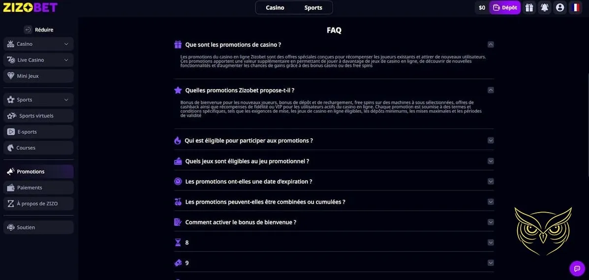Click the Réduire sidebar collapse icon
The image size is (589, 280).
[x=28, y=30]
